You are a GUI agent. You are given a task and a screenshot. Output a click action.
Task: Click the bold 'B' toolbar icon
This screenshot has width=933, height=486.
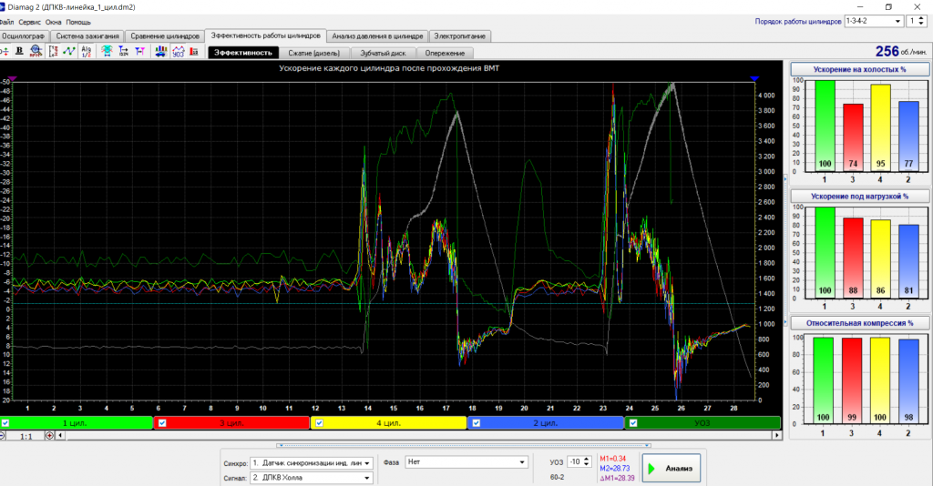click(20, 51)
